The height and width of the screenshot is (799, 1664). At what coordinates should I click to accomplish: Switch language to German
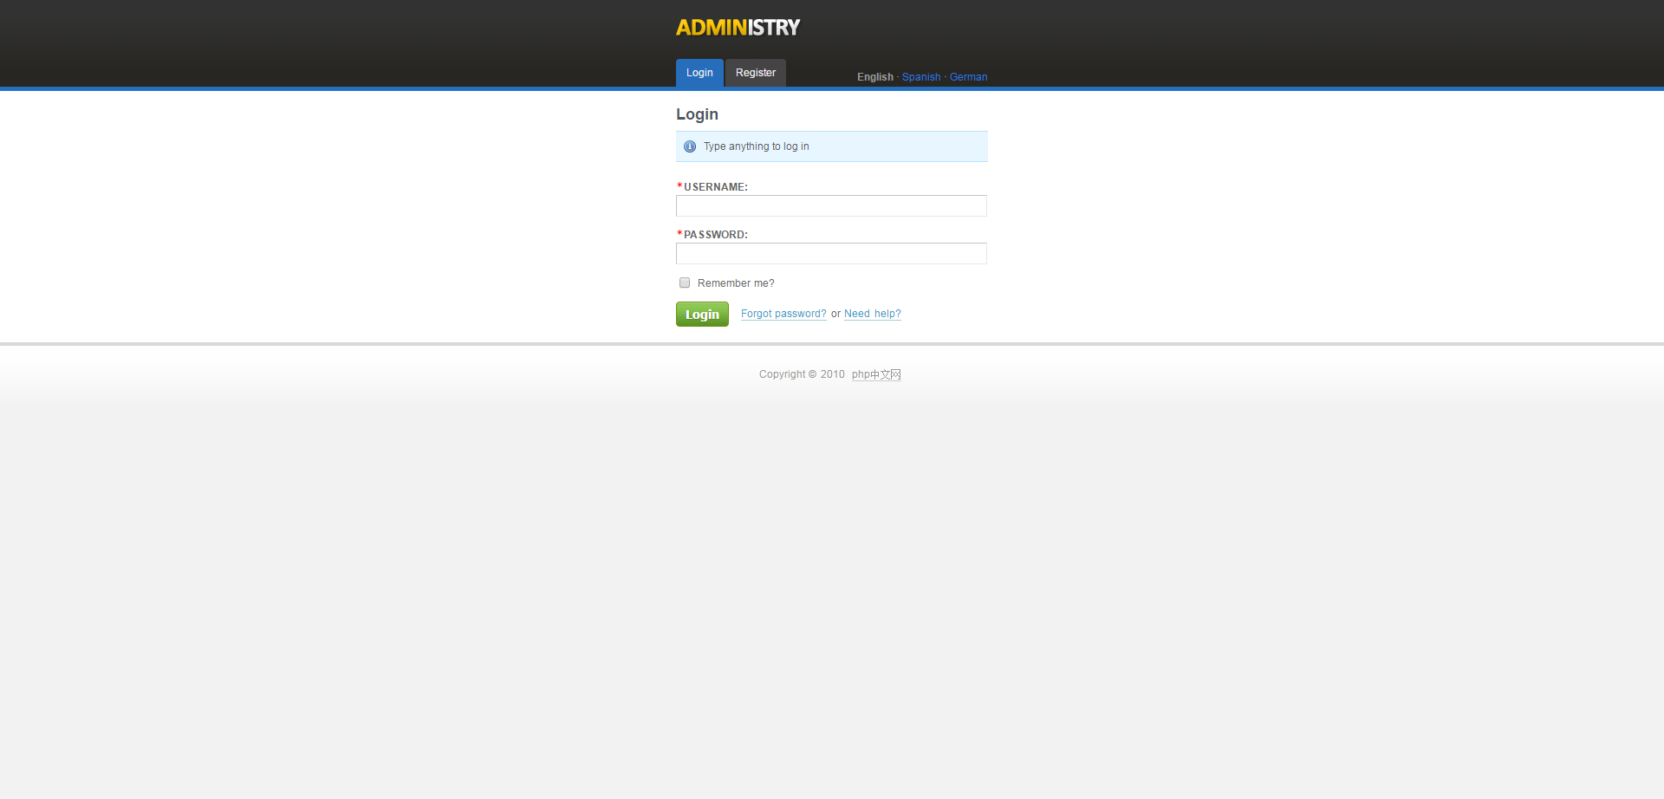(968, 77)
